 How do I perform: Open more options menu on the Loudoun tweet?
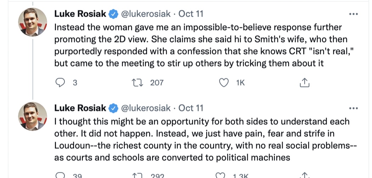tap(354, 108)
